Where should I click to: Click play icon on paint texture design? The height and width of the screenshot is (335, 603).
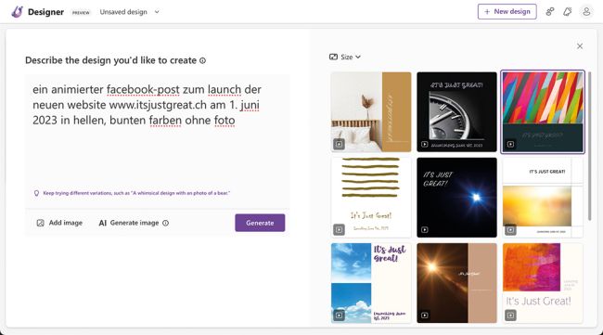pyautogui.click(x=510, y=315)
